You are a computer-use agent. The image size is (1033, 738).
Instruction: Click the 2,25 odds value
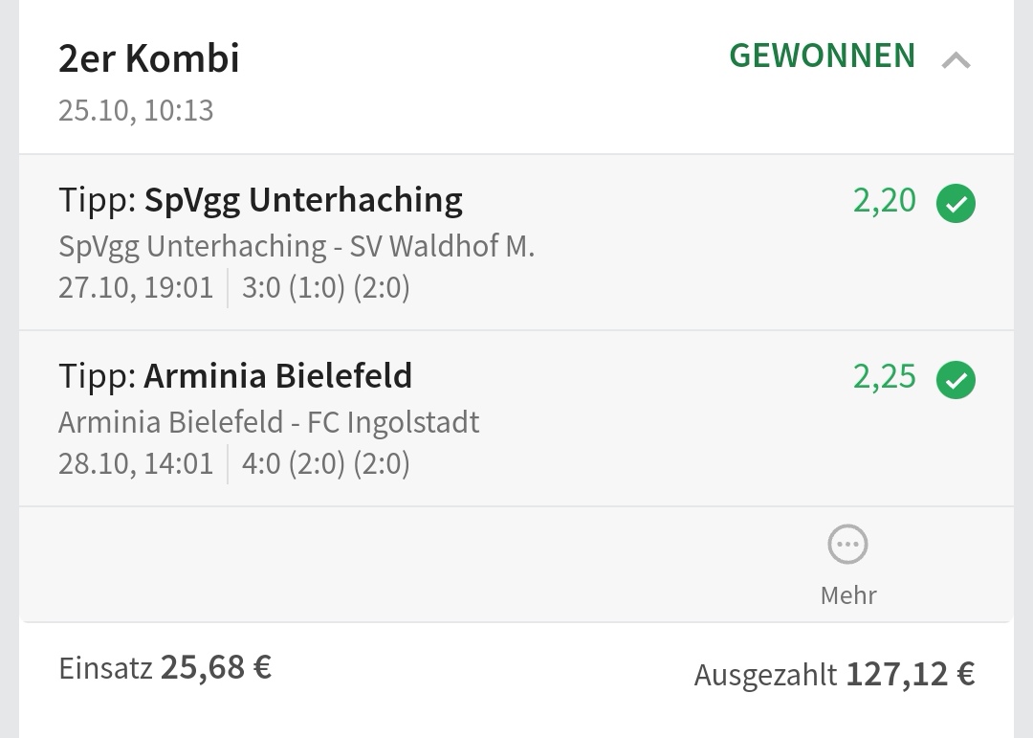884,377
